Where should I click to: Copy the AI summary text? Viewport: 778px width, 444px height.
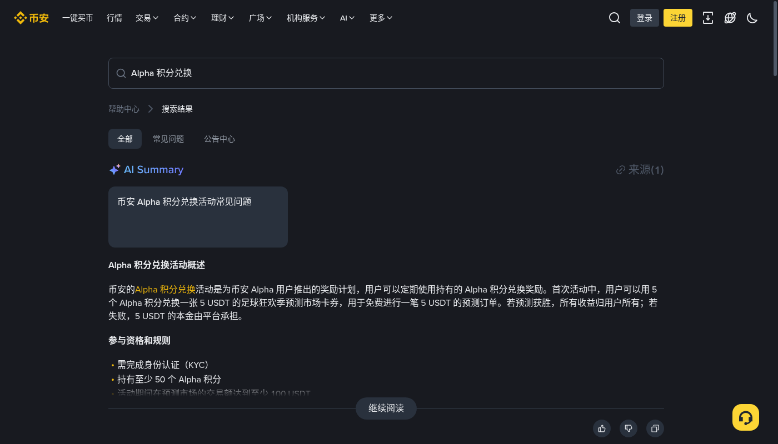655,428
